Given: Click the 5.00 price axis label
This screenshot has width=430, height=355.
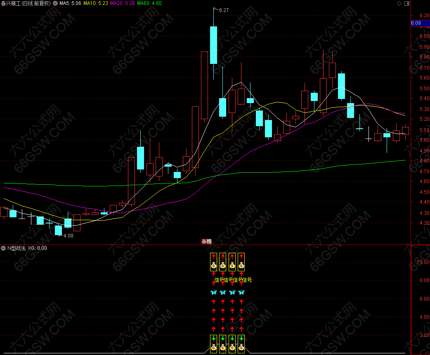Looking at the screenshot, I should click(425, 140).
